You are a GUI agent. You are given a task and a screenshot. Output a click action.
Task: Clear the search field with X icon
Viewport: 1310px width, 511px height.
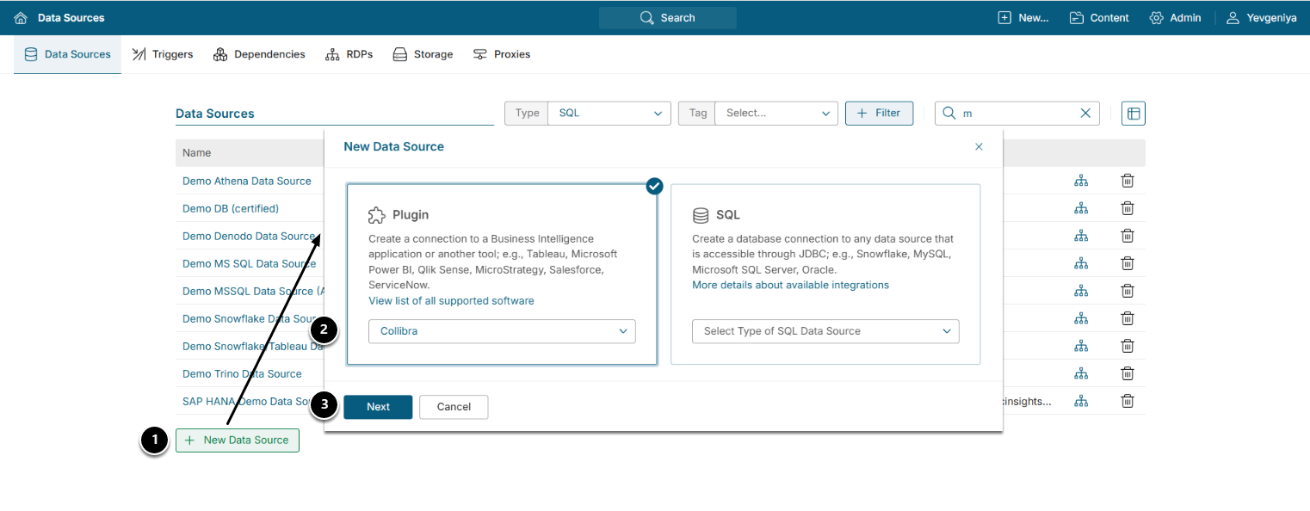[x=1085, y=113]
